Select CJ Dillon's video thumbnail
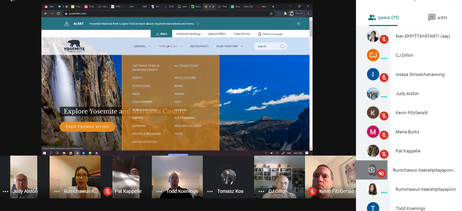This screenshot has height=211, width=462. tap(279, 177)
